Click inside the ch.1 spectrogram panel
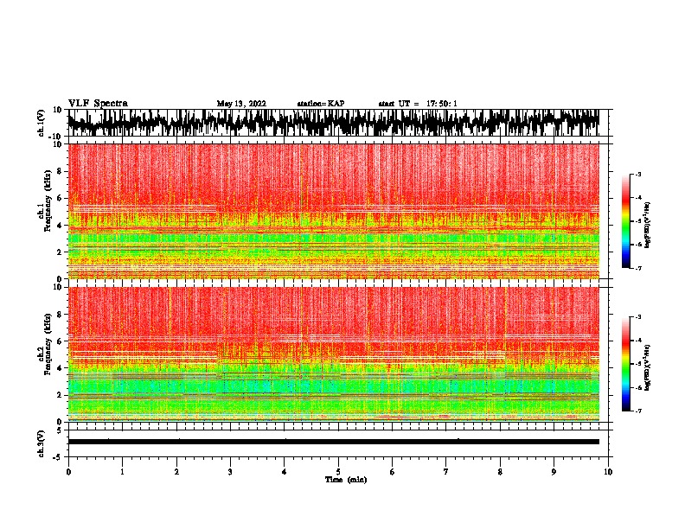Viewport: 685px width, 529px height. [334, 211]
